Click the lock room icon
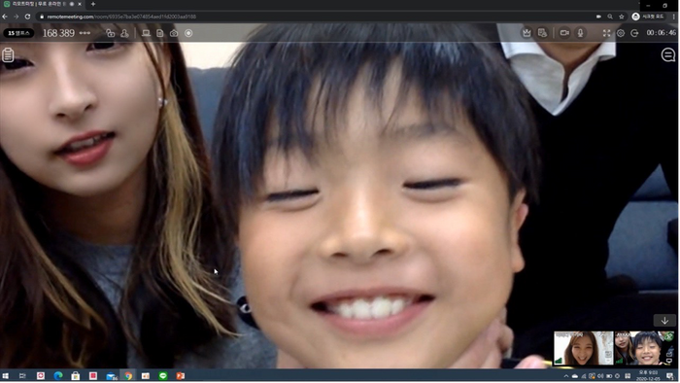The height and width of the screenshot is (383, 680). [111, 33]
